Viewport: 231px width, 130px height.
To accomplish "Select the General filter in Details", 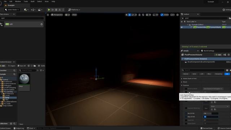I will (186, 74).
